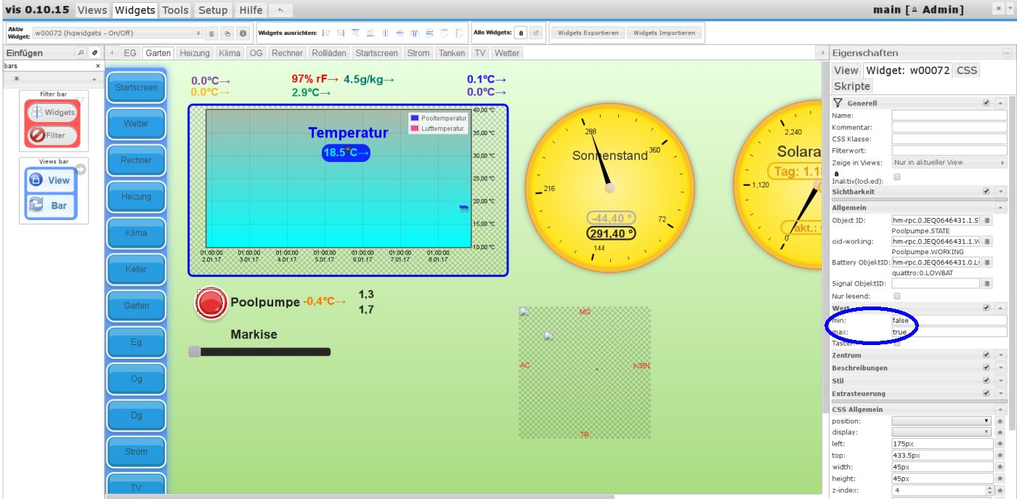Delete the active widget via trash icon
Screen dimensions: 1017x499
(211, 33)
